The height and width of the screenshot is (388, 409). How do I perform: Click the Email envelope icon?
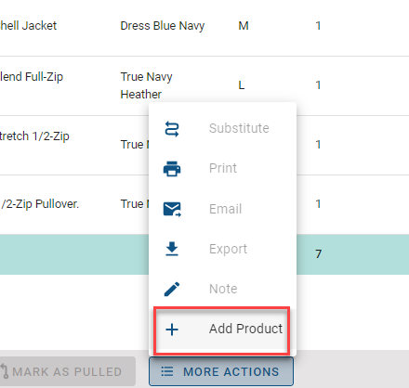tap(172, 209)
